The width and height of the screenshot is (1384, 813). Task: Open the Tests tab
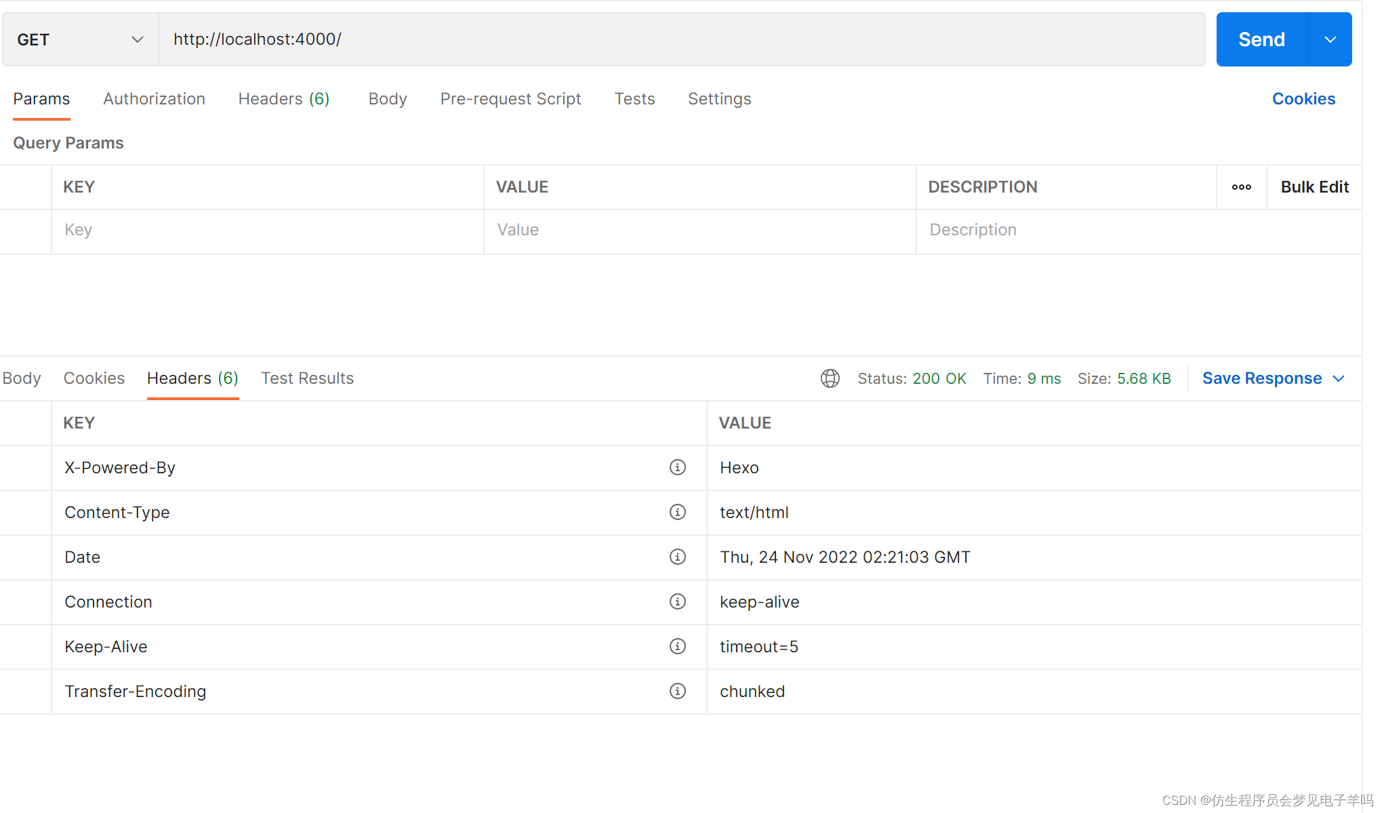[x=634, y=99]
